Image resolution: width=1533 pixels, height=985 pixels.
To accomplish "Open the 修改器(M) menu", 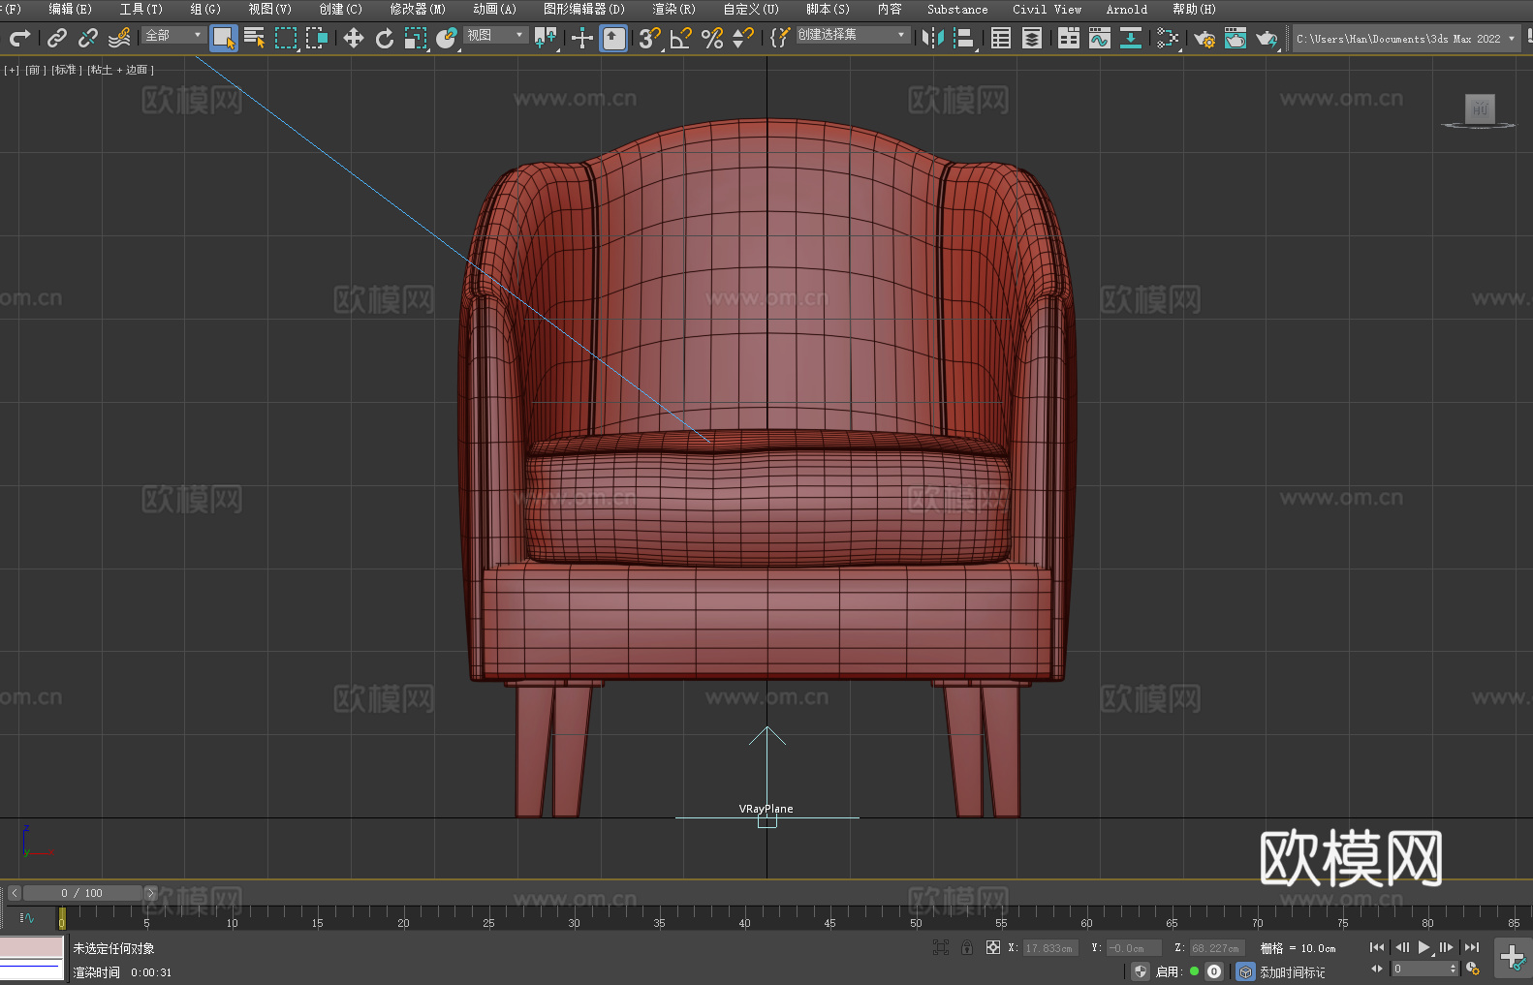I will [418, 9].
